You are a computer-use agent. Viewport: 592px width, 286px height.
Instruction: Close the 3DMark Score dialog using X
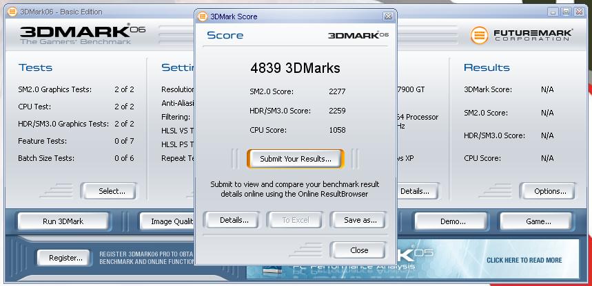pos(388,16)
